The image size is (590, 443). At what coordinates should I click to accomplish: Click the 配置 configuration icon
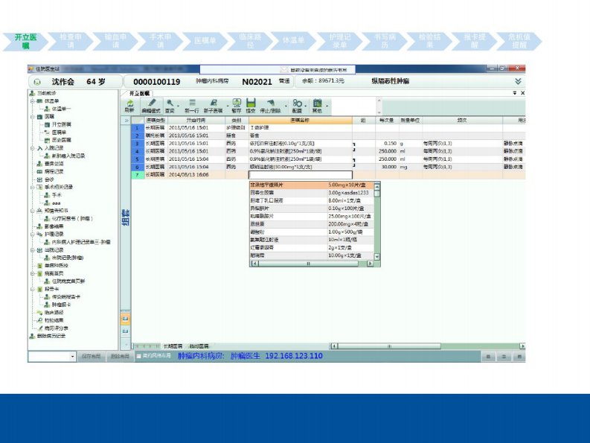tap(297, 105)
